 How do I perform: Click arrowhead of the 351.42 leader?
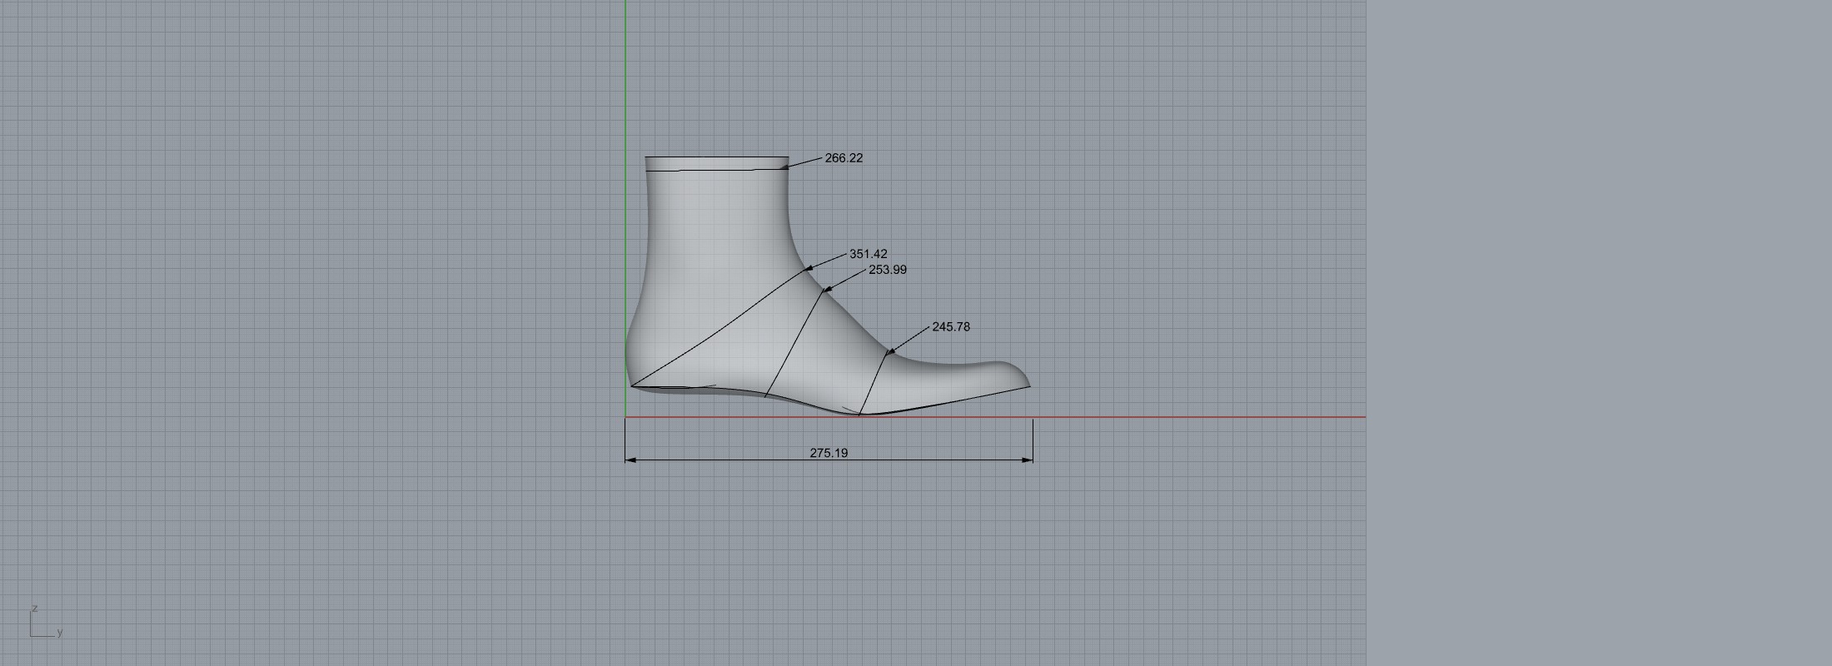click(x=808, y=269)
